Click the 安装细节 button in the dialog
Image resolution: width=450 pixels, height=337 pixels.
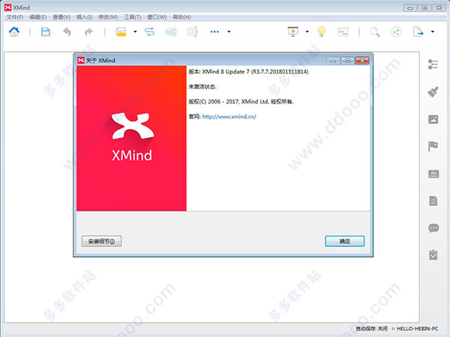point(101,242)
